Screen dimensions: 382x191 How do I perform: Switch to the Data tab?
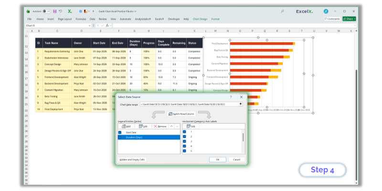(92, 19)
